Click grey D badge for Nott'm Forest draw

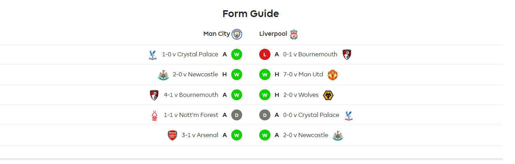point(237,115)
